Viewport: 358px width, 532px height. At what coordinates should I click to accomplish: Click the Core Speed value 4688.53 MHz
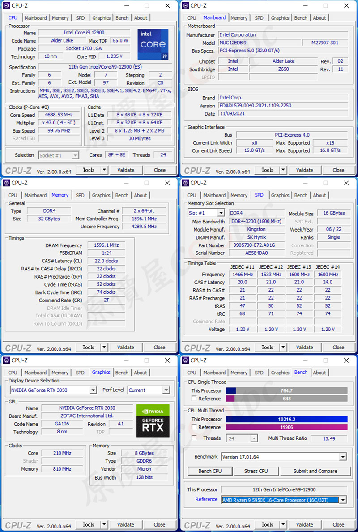60,115
